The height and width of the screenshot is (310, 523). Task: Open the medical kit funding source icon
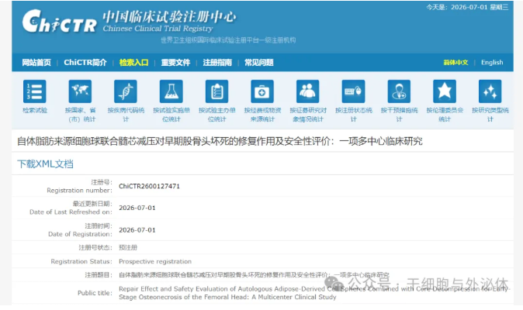262,91
